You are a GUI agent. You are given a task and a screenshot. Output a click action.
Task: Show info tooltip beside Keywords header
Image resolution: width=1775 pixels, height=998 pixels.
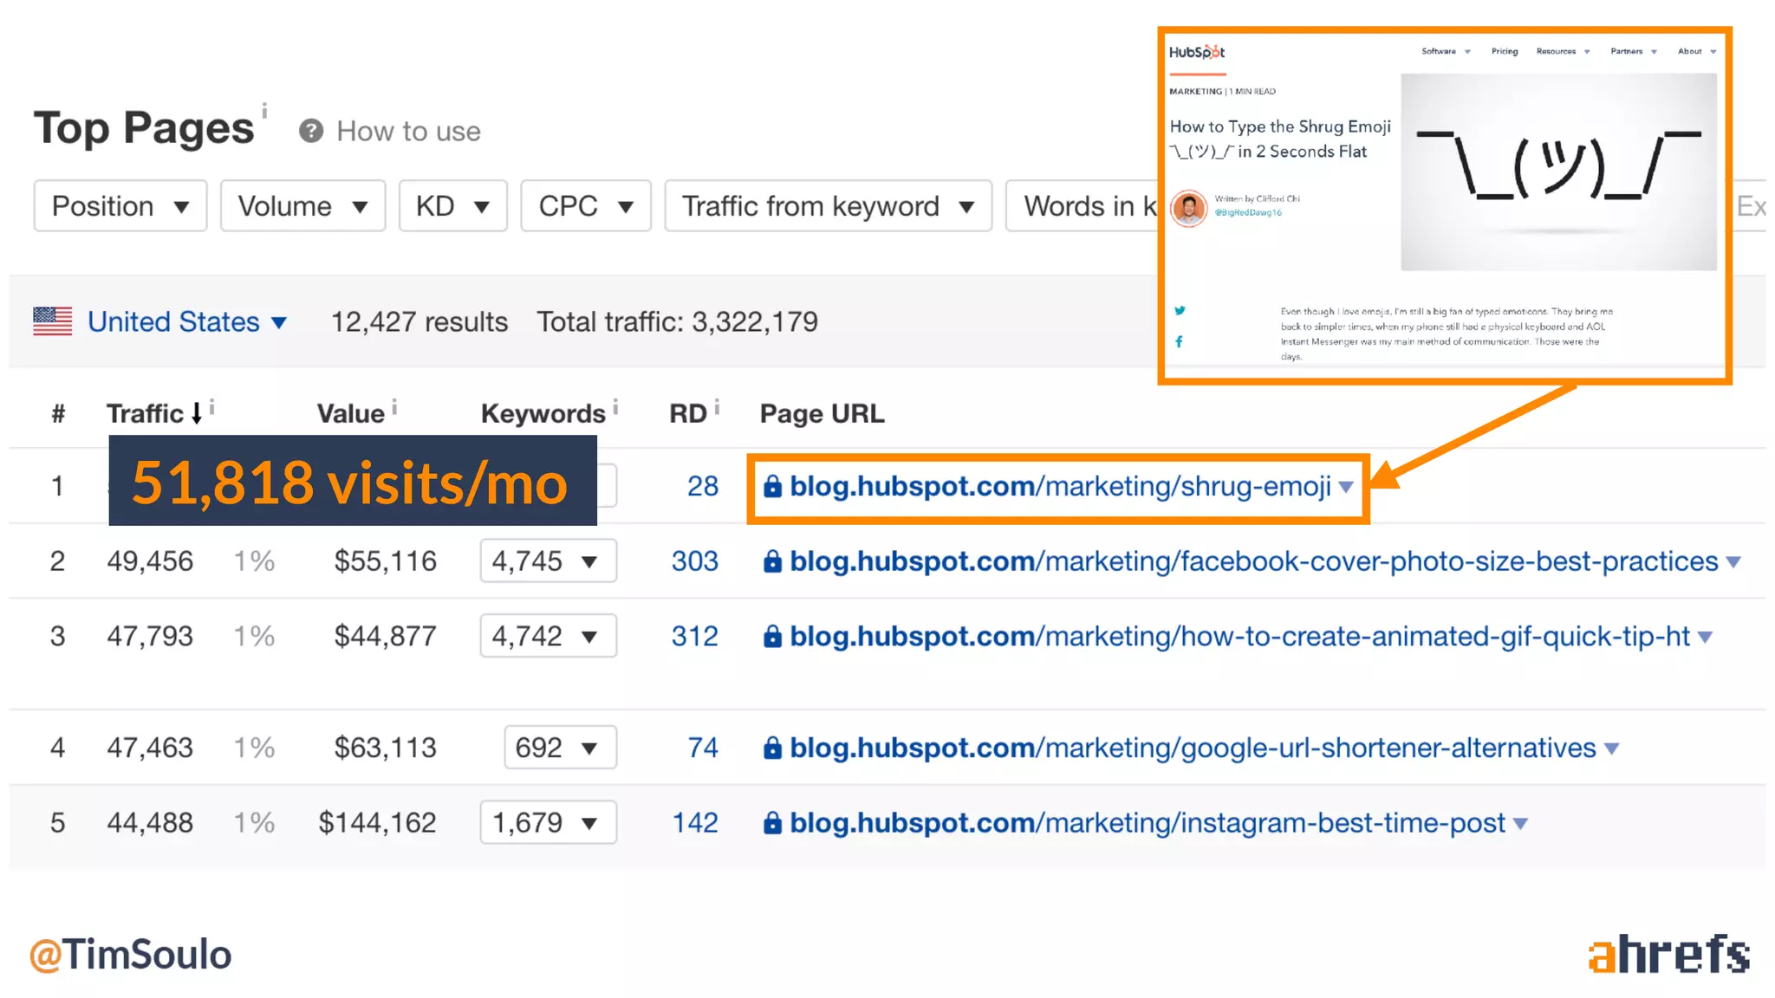[x=615, y=406]
